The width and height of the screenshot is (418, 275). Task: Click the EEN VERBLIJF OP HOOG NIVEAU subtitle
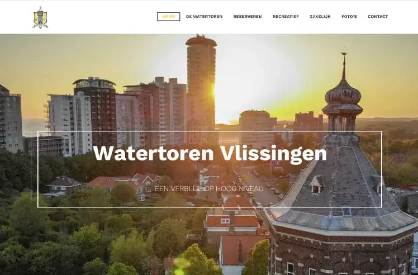click(x=209, y=188)
